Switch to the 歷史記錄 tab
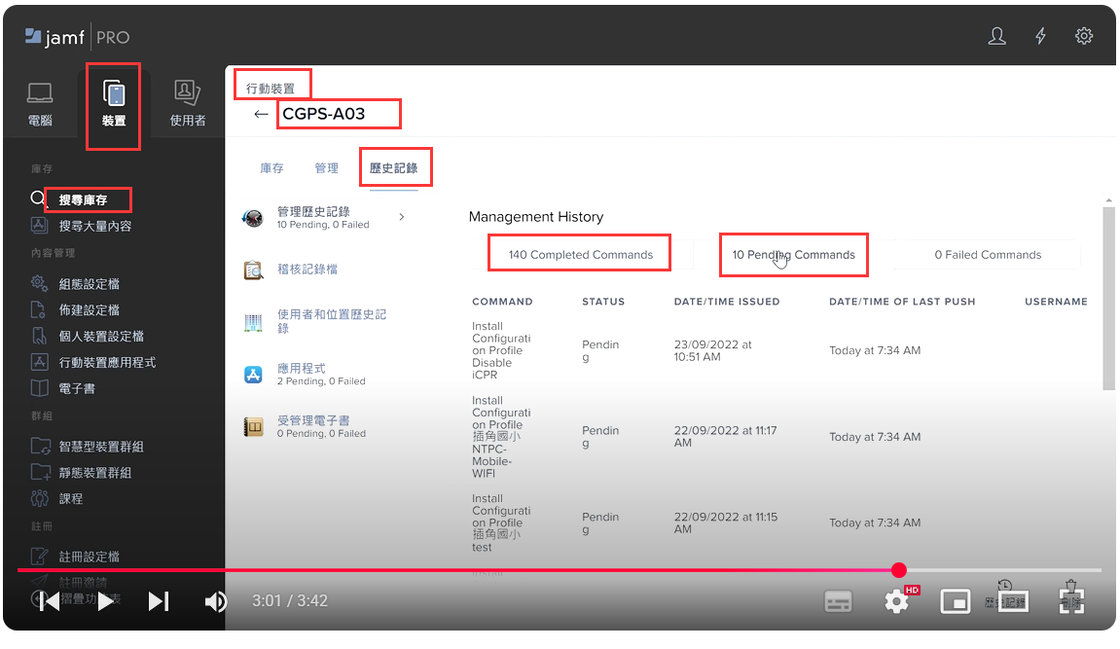Image resolution: width=1120 pixels, height=649 pixels. click(x=393, y=168)
